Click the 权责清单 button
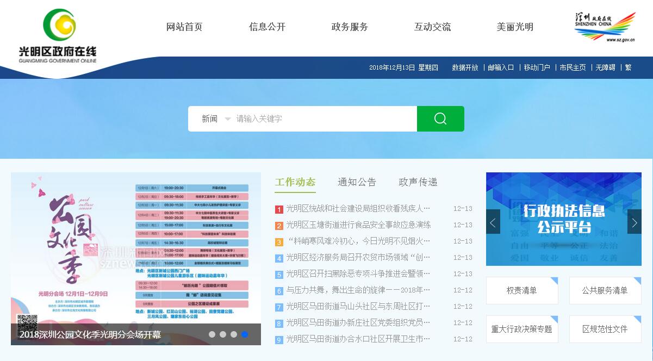The height and width of the screenshot is (361, 653). 521,290
